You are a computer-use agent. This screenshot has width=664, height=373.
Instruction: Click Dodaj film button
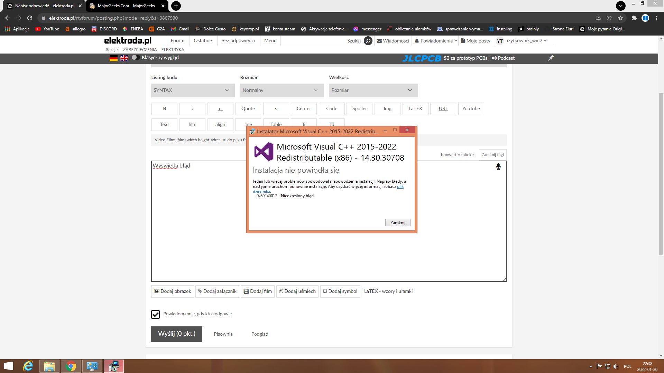pos(258,291)
